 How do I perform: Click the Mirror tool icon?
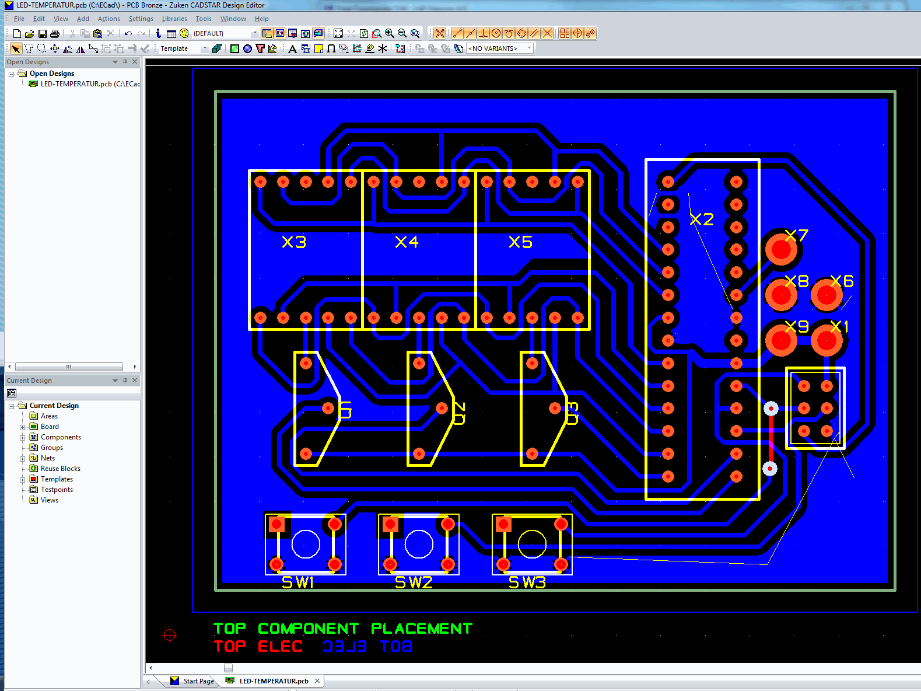(x=80, y=49)
